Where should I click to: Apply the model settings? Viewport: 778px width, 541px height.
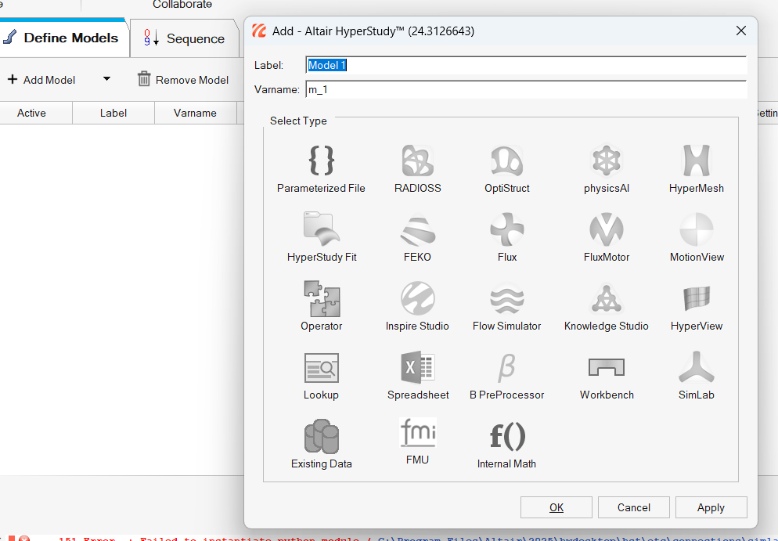pyautogui.click(x=711, y=507)
